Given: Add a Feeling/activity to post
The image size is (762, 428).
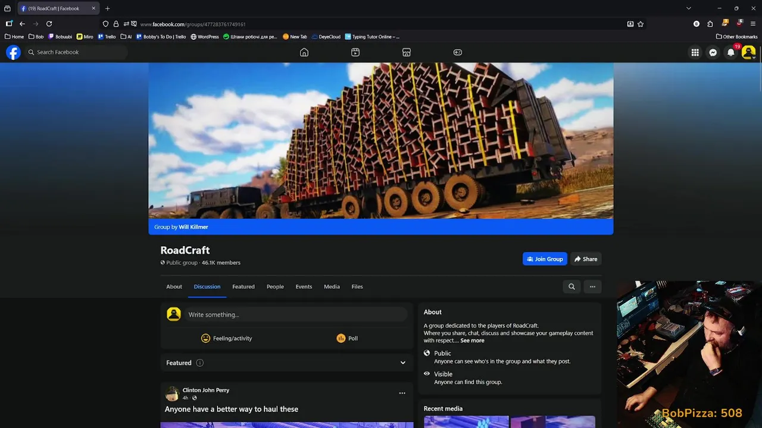Looking at the screenshot, I should tap(227, 338).
